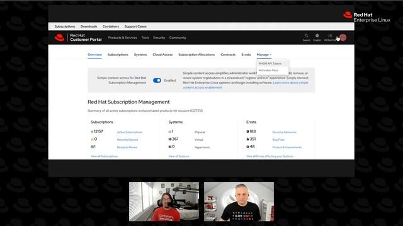The width and height of the screenshot is (403, 226).
Task: Switch to the Overview tab
Action: tap(94, 55)
